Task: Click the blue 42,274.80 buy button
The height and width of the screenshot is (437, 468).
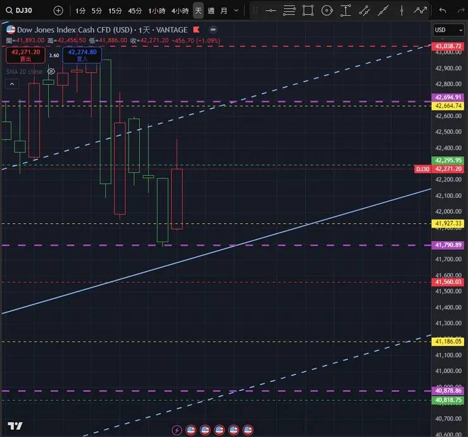Action: tap(82, 55)
